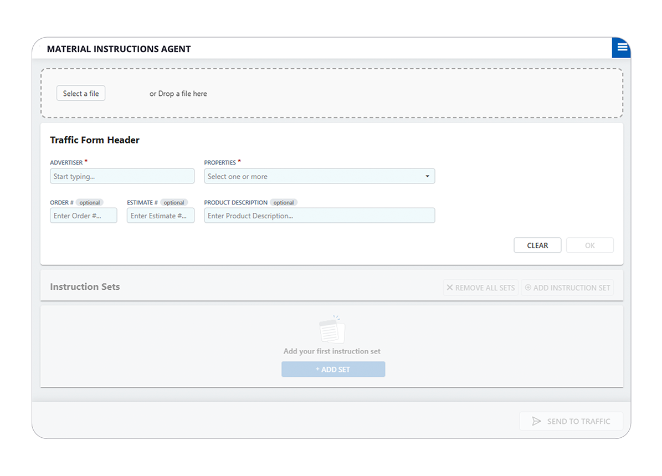The image size is (662, 476).
Task: Click the 'or Drop a file here' text
Action: point(178,94)
